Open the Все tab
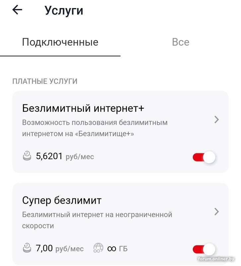 click(x=181, y=42)
